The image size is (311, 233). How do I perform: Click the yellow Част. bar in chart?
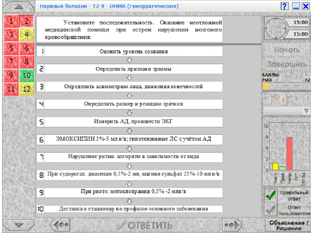coord(275,166)
